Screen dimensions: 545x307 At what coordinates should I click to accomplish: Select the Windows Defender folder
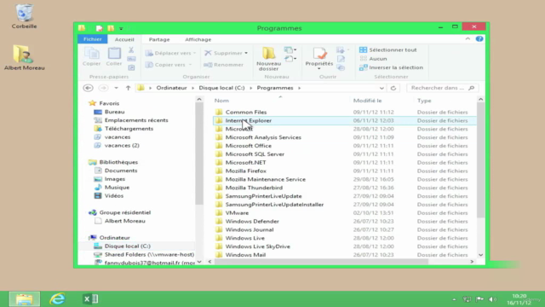click(252, 222)
